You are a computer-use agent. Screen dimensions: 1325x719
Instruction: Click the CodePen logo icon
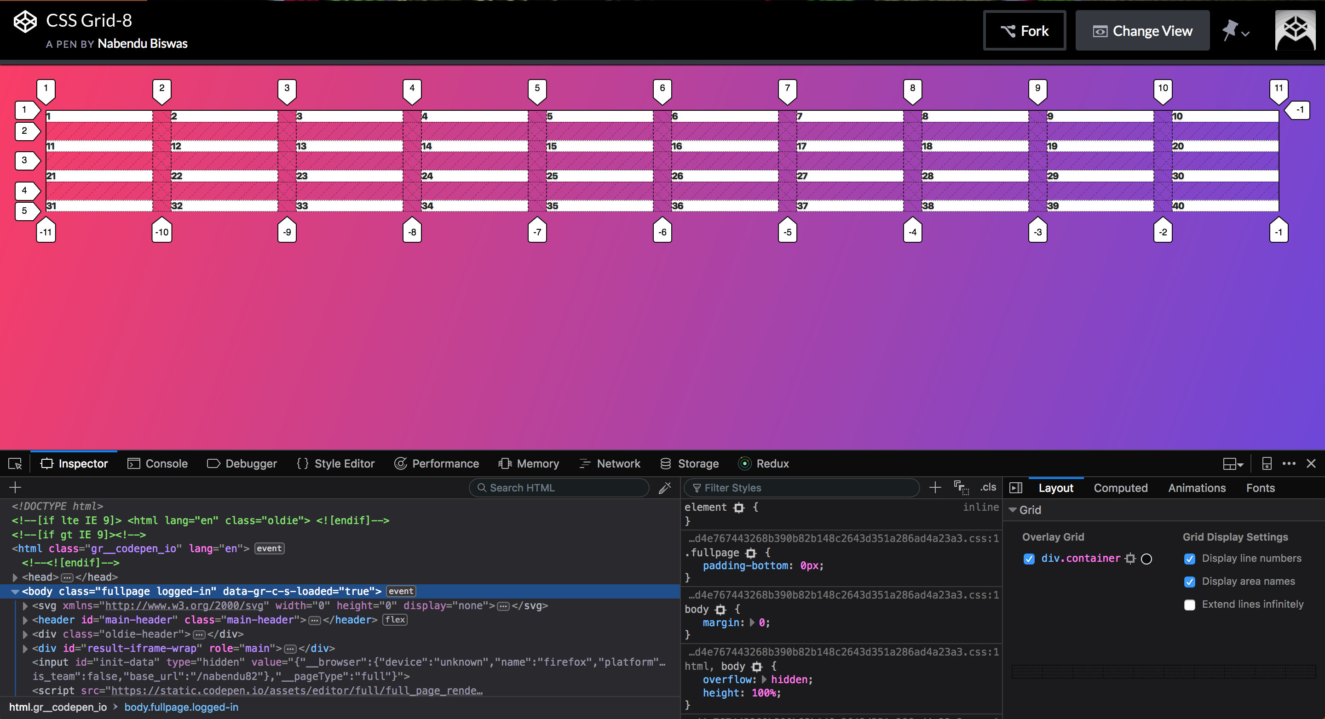click(x=25, y=22)
